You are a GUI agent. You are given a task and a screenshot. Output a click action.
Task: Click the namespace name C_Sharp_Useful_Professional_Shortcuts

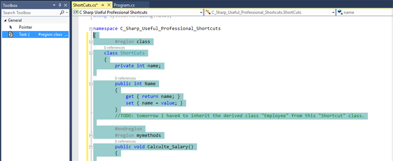[x=170, y=28]
